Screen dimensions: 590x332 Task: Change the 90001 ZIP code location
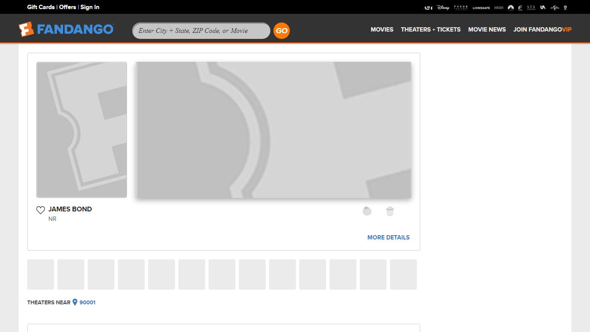[87, 303]
